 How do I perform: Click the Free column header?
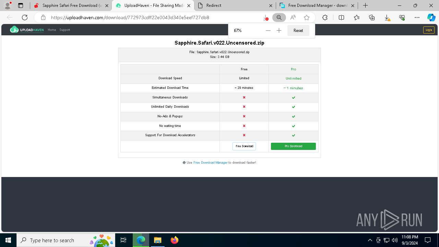click(x=244, y=69)
